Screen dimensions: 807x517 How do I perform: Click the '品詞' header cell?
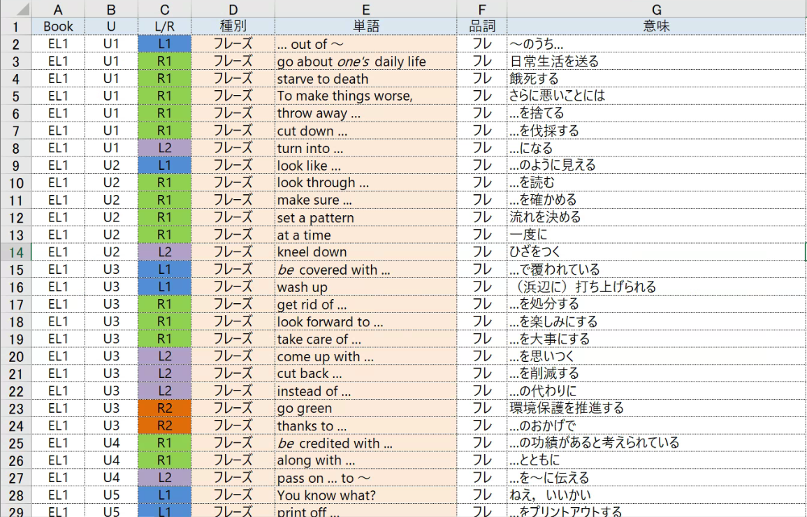click(481, 27)
